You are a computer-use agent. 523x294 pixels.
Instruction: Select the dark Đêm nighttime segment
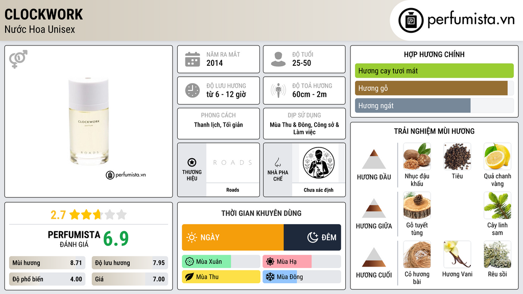point(312,237)
